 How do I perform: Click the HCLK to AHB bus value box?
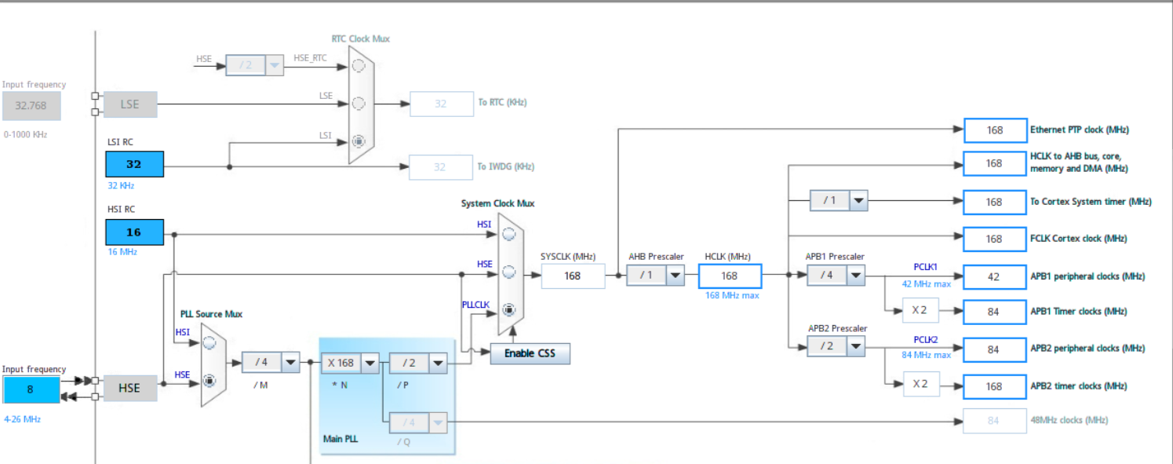[x=994, y=163]
